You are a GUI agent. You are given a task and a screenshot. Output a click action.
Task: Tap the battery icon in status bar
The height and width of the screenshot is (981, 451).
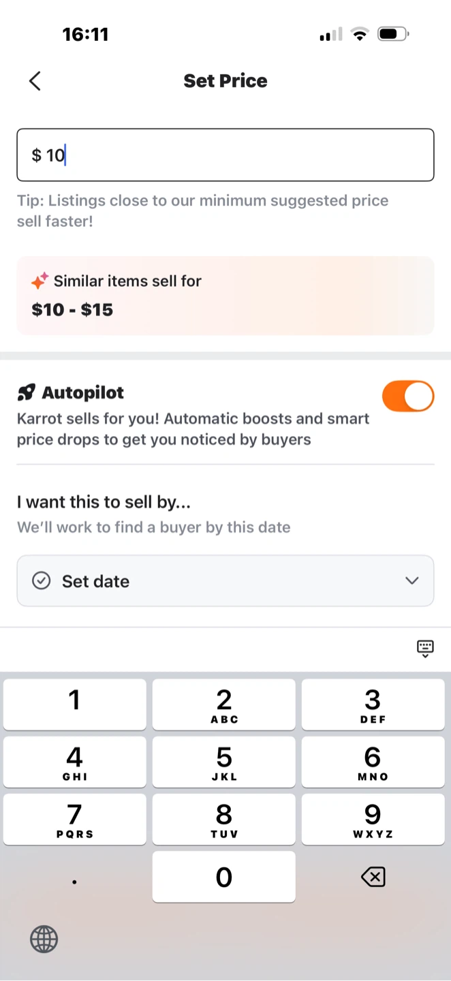(x=393, y=33)
